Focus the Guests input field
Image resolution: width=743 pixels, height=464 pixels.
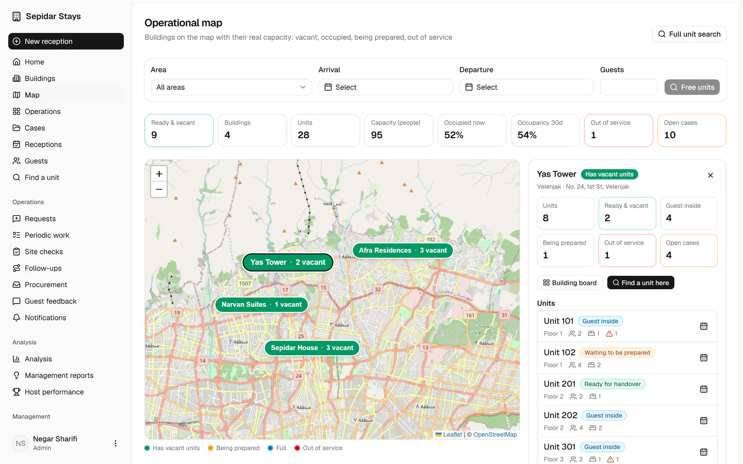tap(628, 87)
